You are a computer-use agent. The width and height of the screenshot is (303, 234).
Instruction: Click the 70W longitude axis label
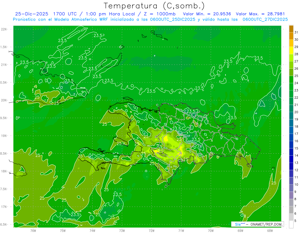click(211, 230)
